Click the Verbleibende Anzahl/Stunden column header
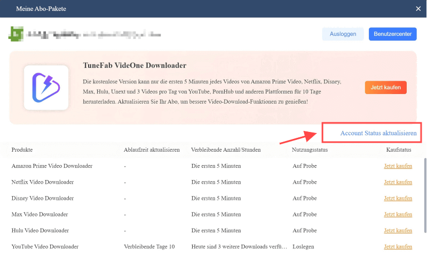 pos(226,150)
